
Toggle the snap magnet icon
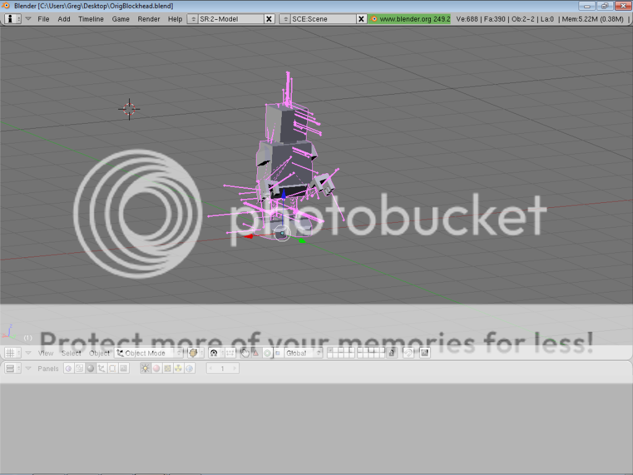tap(408, 353)
